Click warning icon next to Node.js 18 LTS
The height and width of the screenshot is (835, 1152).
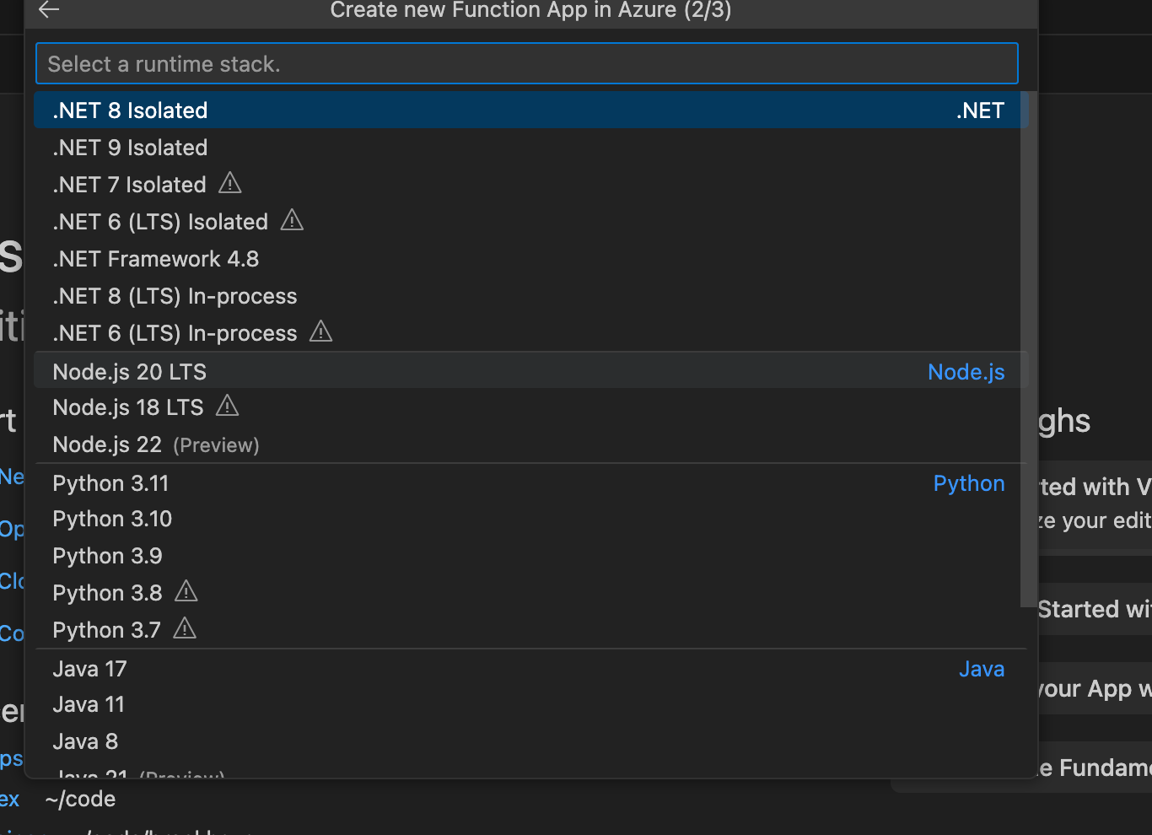[227, 407]
